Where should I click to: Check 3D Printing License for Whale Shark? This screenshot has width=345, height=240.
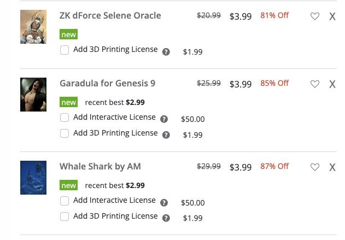click(x=65, y=216)
